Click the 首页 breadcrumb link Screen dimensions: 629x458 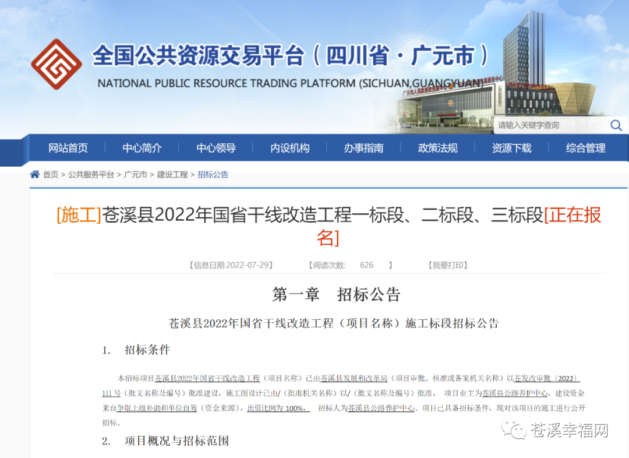(x=51, y=175)
